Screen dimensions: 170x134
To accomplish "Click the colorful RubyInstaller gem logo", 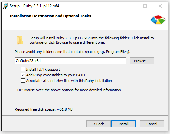I will coord(158,20).
